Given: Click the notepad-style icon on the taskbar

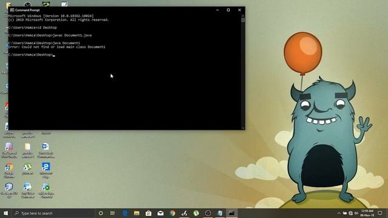Looking at the screenshot, I should [219, 213].
